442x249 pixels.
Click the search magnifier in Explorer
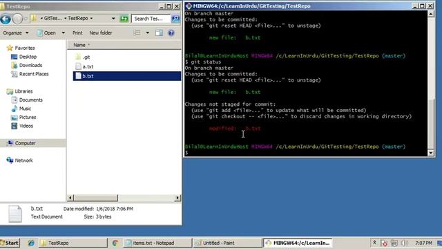pyautogui.click(x=175, y=19)
